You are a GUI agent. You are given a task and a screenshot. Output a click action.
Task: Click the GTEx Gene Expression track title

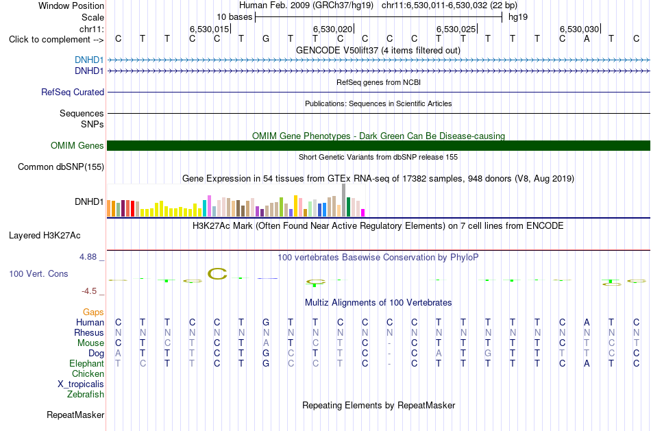378,179
